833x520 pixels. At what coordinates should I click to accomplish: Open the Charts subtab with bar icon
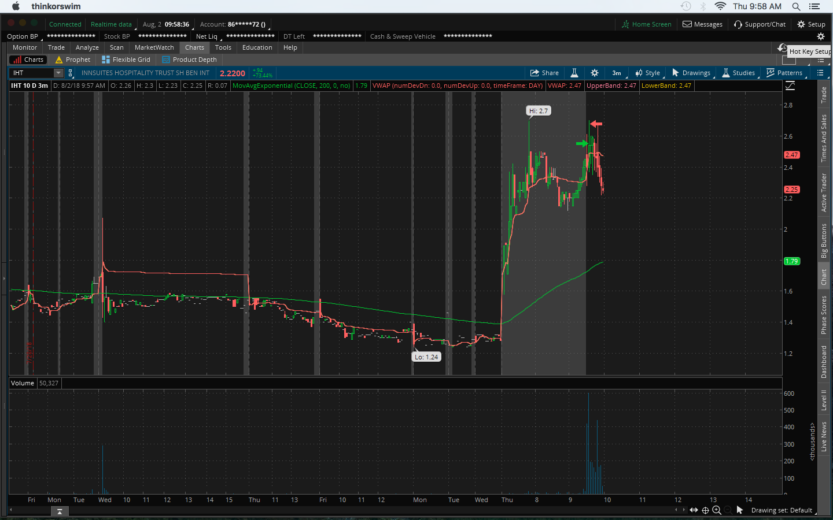coord(28,60)
